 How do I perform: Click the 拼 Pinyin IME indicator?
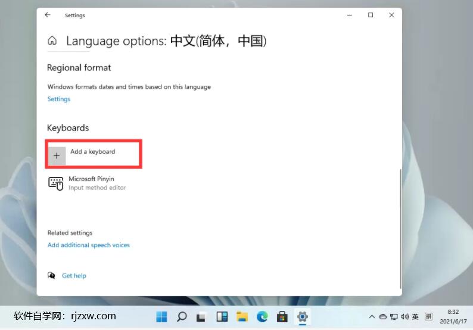coord(428,317)
